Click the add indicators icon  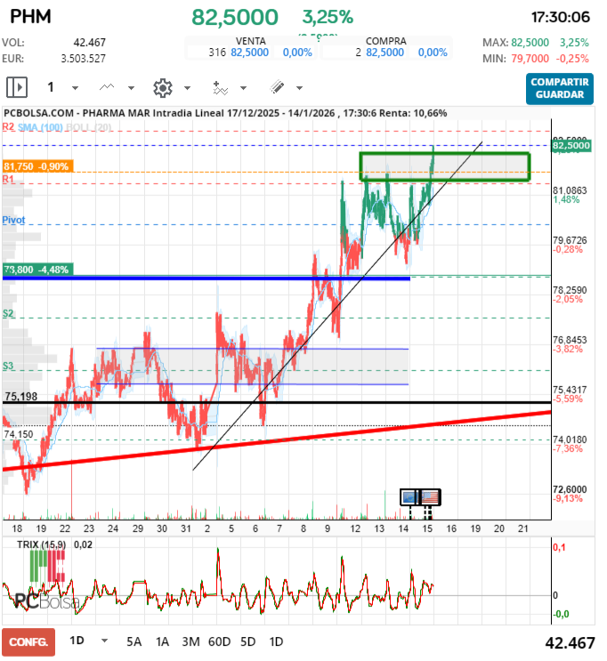[x=220, y=87]
